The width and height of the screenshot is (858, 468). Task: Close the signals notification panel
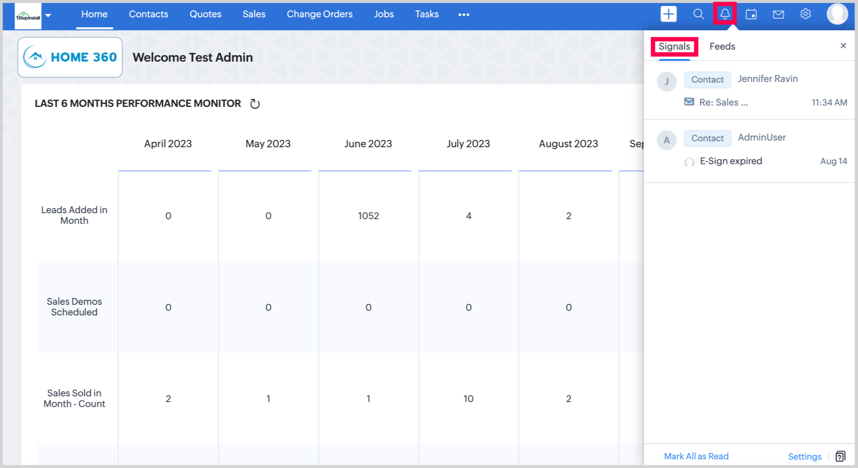point(843,46)
